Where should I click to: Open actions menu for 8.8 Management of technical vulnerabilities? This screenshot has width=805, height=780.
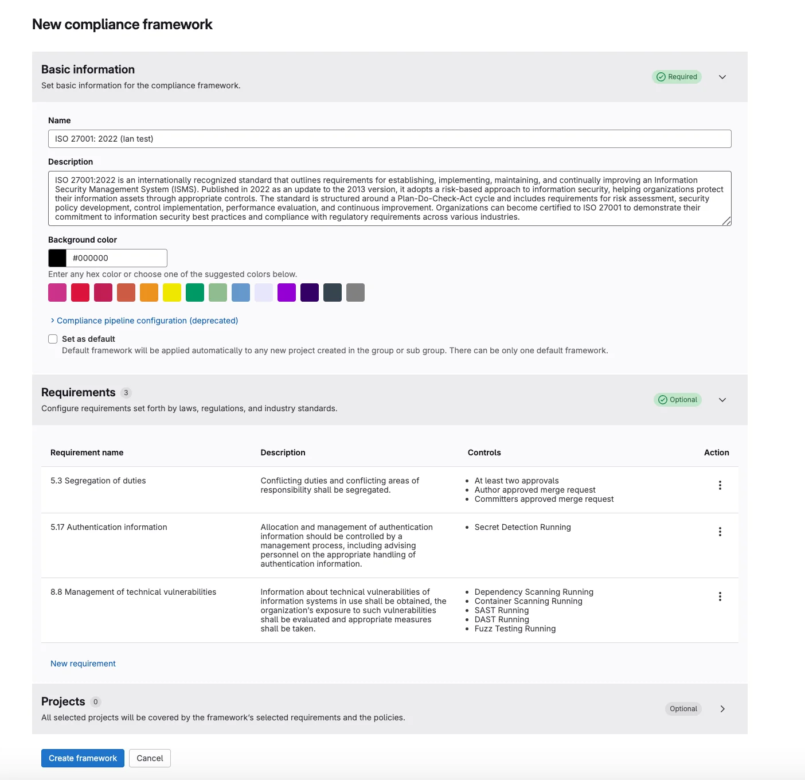(720, 596)
